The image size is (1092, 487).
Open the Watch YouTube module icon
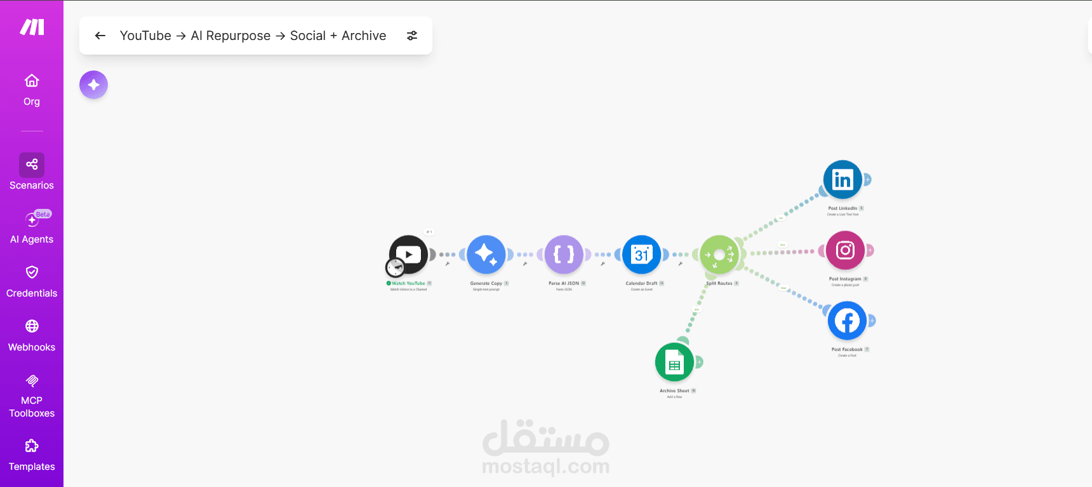(x=408, y=255)
